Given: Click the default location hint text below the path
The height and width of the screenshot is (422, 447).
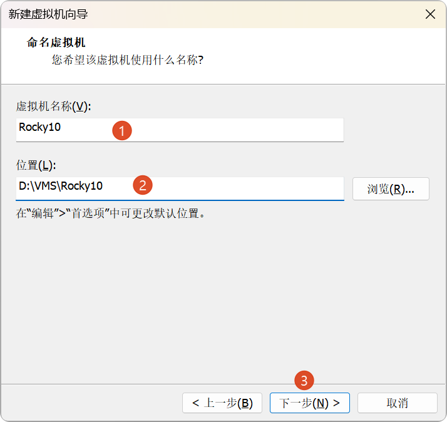Looking at the screenshot, I should coord(111,214).
